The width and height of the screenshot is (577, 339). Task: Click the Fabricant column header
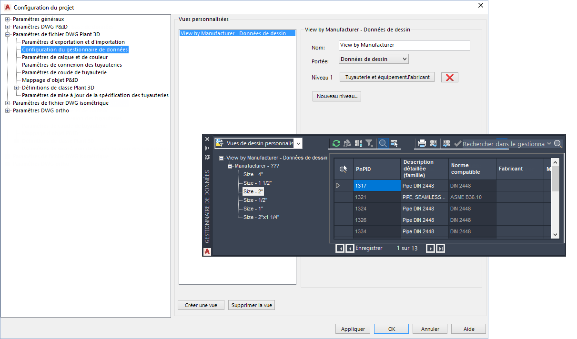click(x=520, y=169)
